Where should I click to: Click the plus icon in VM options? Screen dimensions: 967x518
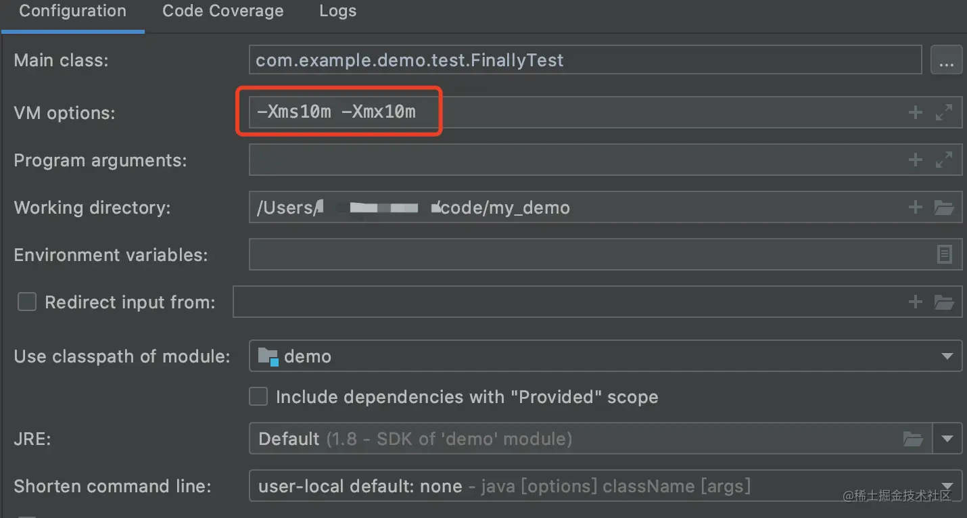(915, 112)
